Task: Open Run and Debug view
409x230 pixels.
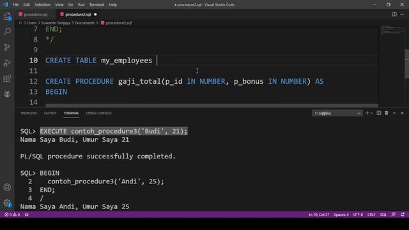Action: tap(7, 63)
